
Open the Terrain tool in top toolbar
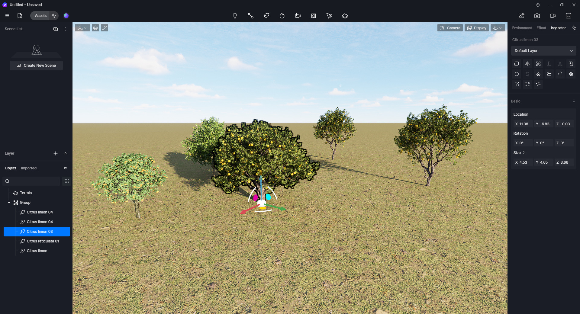[x=345, y=16]
